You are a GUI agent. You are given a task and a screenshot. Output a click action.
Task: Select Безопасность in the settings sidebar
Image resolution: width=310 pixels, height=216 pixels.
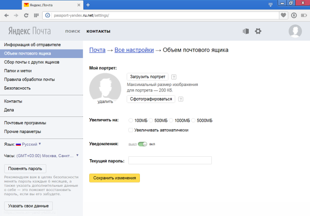(x=18, y=88)
